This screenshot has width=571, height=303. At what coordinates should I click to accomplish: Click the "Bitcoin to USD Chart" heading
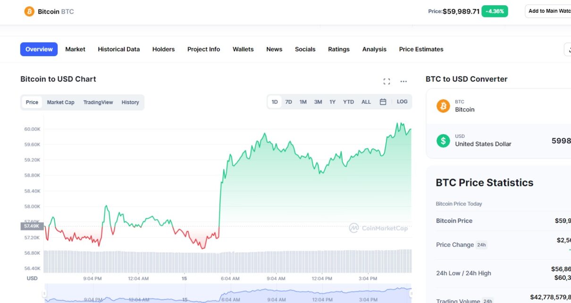(x=58, y=79)
